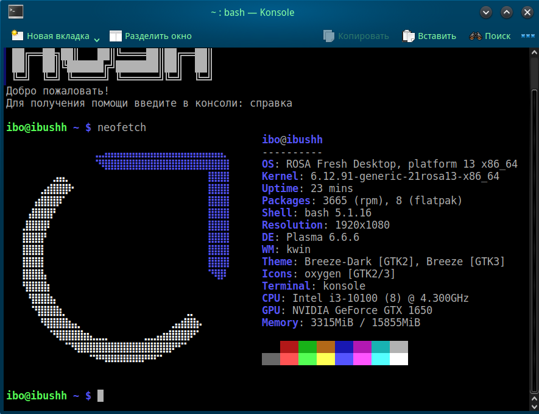Screen dimensions: 539x414
Task: Click the dark red color block
Action: click(x=289, y=347)
